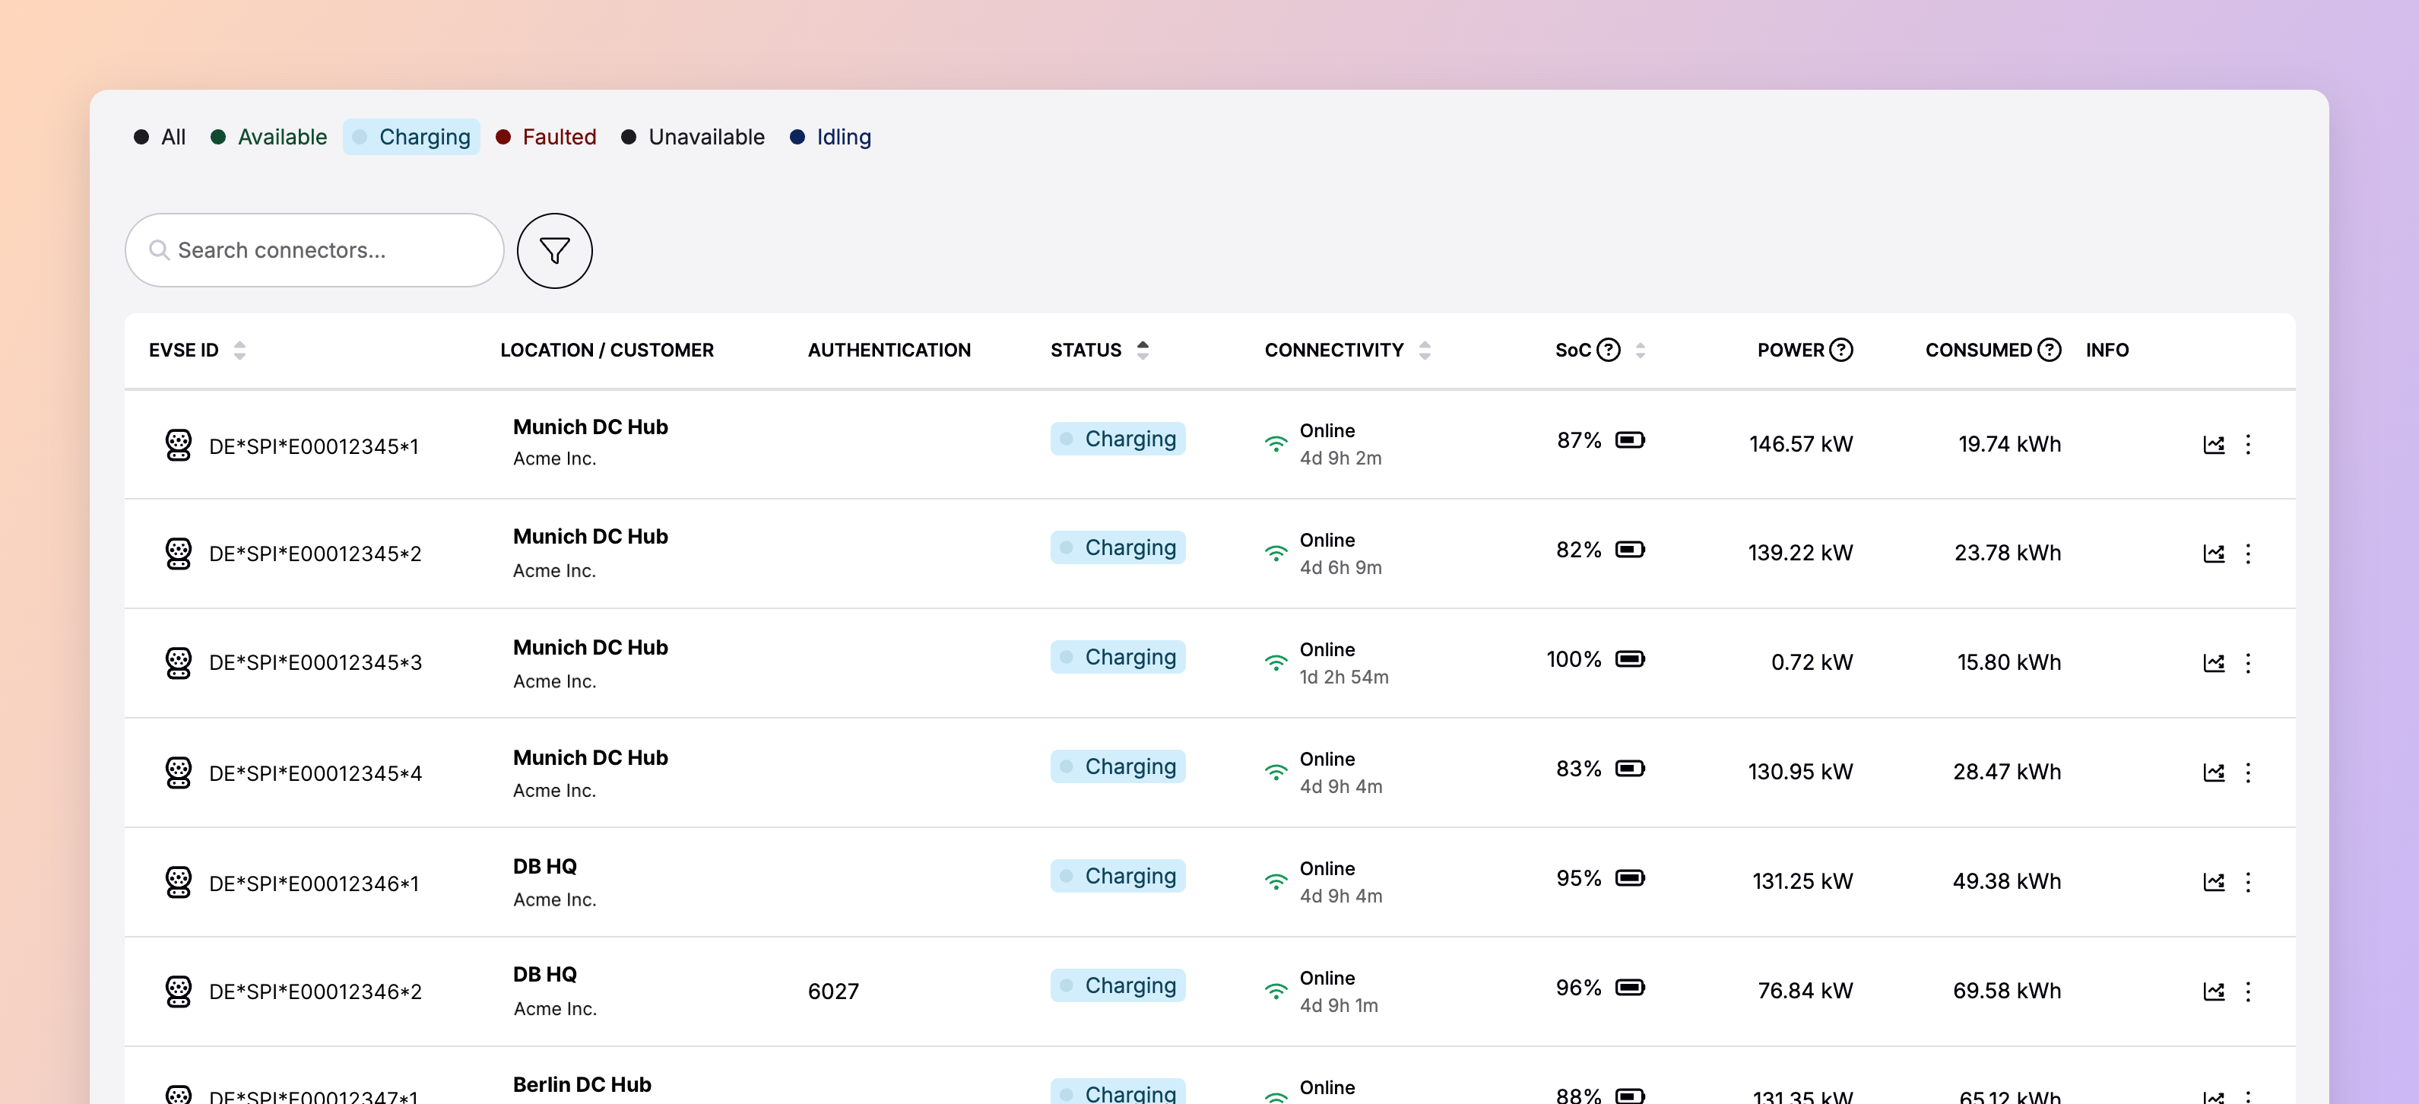Open more options for DE*SPI*E00012346*1

(2247, 882)
